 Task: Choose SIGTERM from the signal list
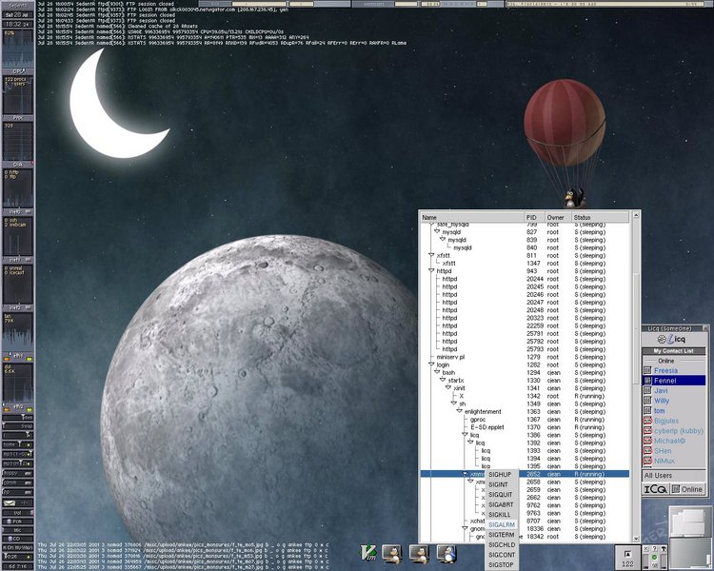pyautogui.click(x=502, y=535)
